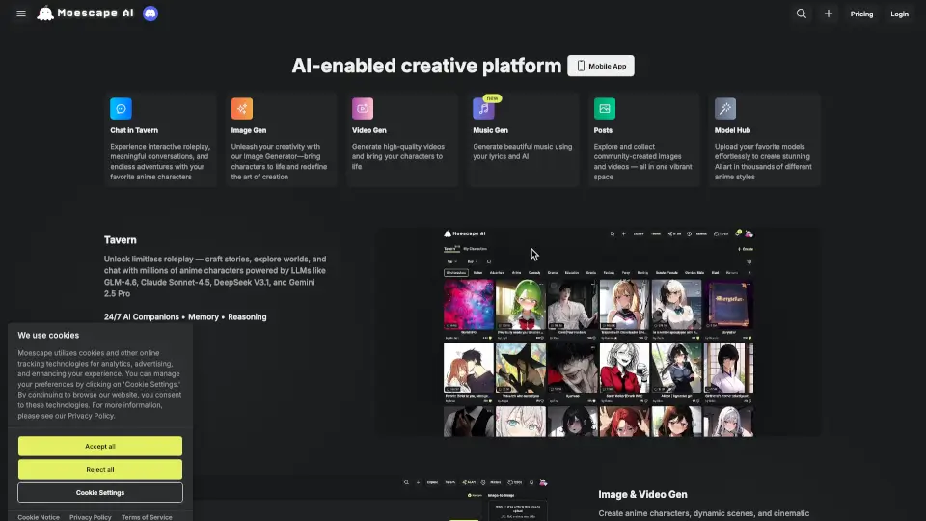Viewport: 926px width, 521px height.
Task: Open the hamburger menu
Action: 21,14
